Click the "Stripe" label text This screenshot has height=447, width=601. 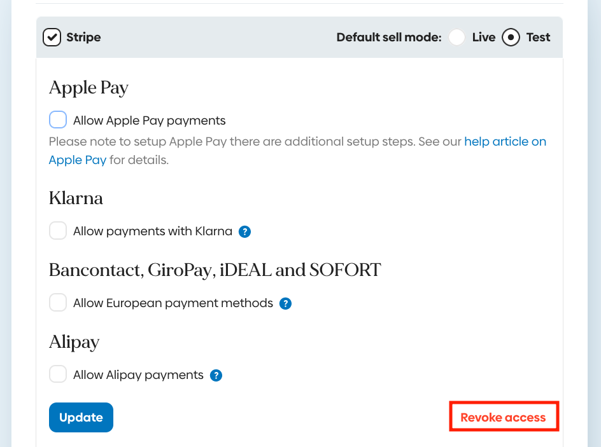pos(83,38)
